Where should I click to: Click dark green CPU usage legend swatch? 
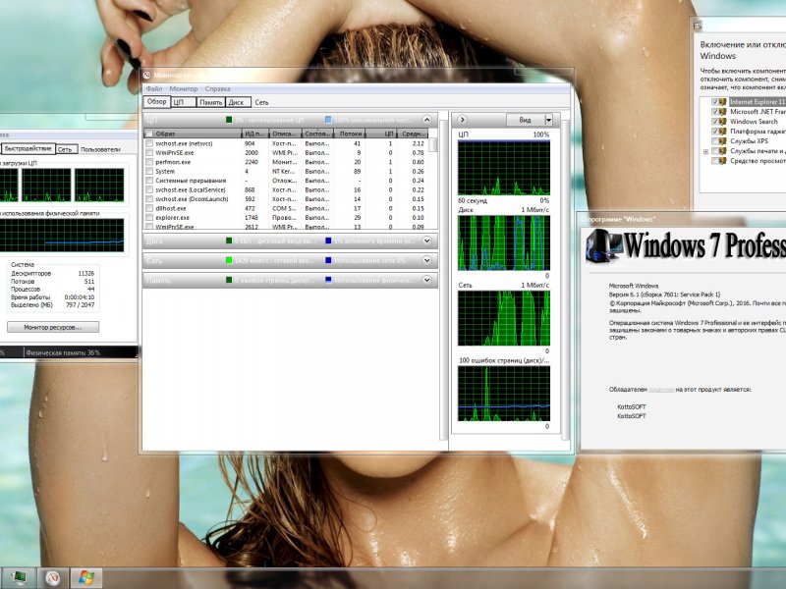click(229, 120)
